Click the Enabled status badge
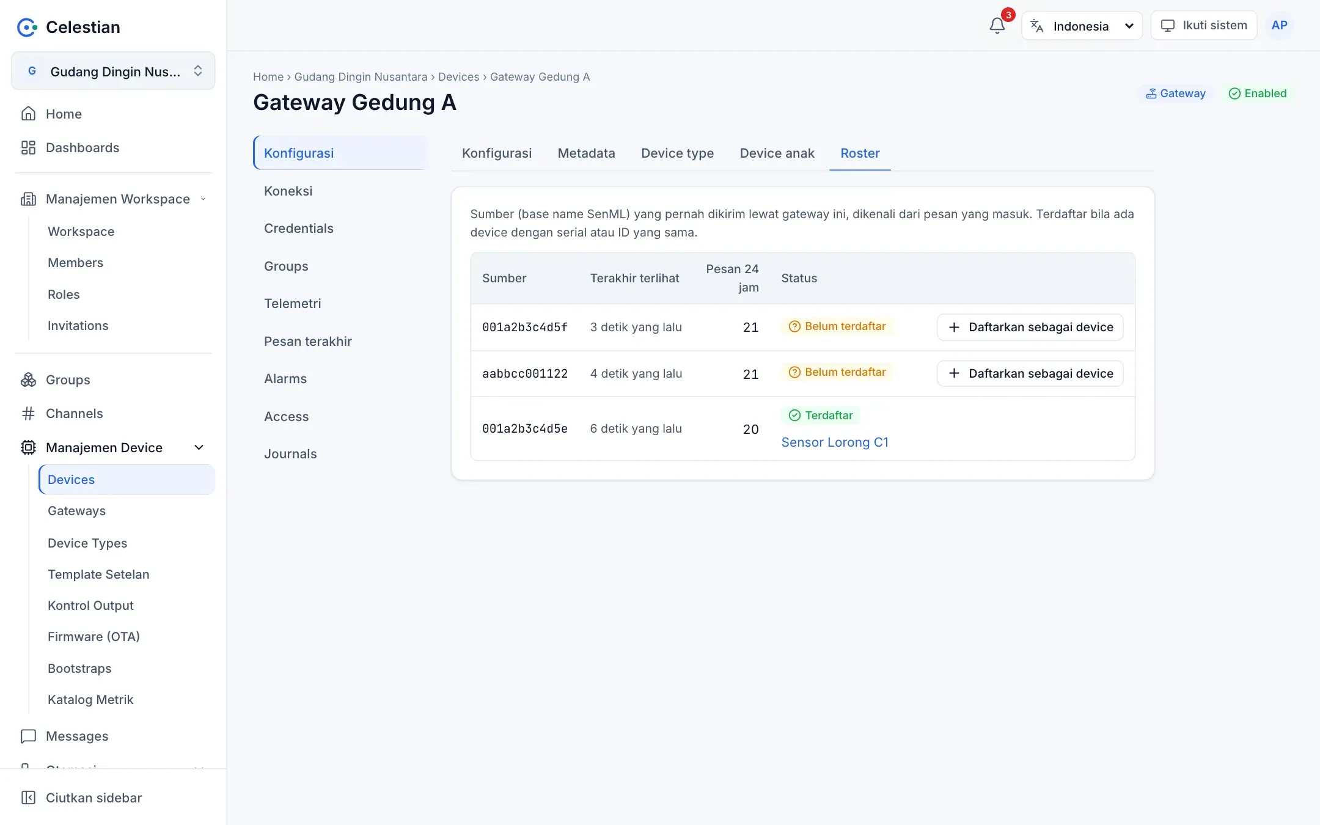 click(x=1258, y=94)
